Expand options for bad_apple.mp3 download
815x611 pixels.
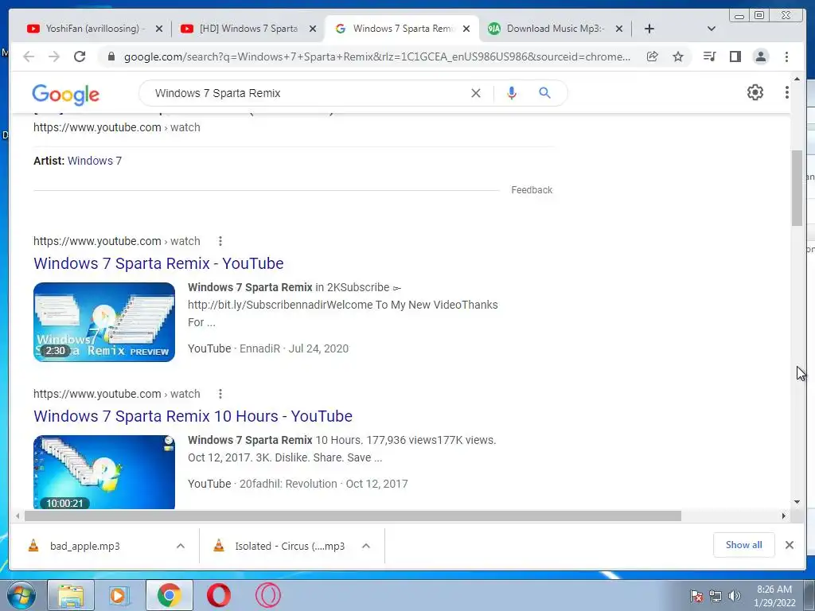click(x=181, y=546)
